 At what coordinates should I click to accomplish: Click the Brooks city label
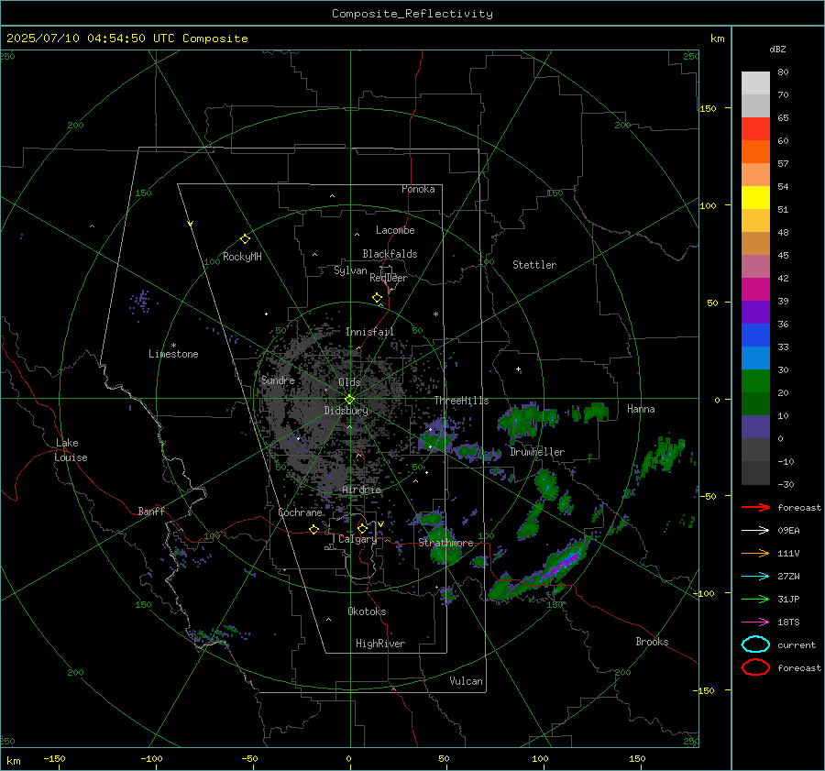point(652,642)
